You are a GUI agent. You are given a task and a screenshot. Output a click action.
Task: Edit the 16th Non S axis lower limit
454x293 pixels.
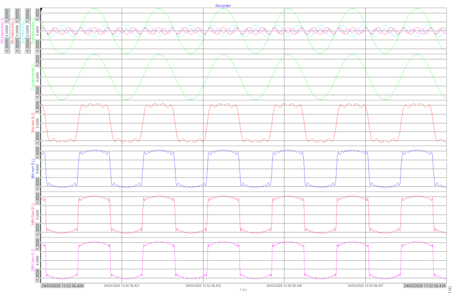coord(38,231)
